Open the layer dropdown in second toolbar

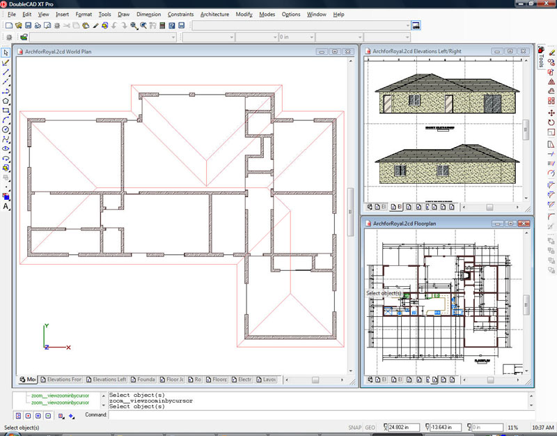(102, 37)
